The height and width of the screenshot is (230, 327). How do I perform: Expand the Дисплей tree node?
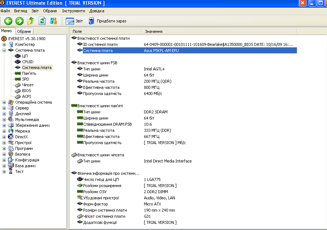[x=4, y=114]
